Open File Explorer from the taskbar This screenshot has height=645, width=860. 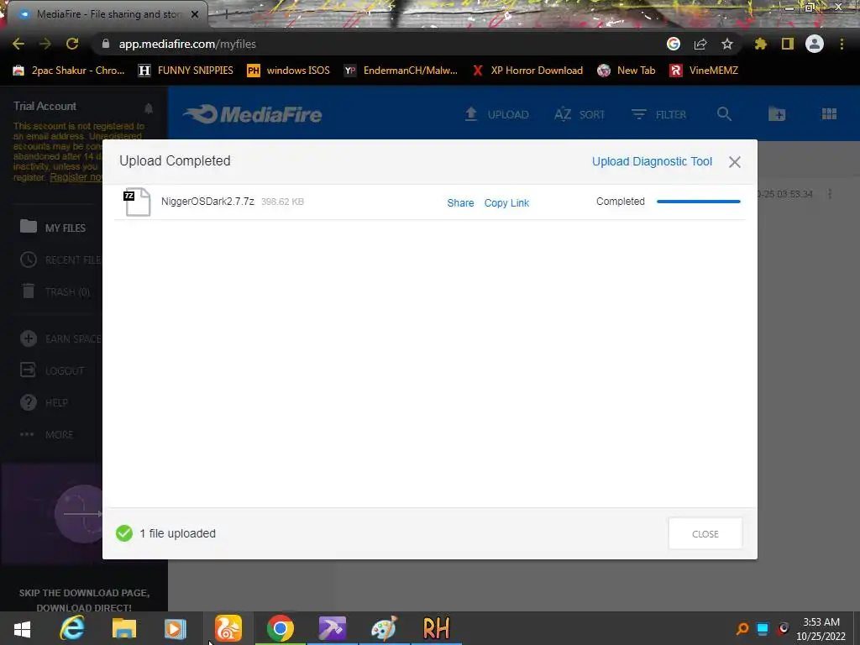pyautogui.click(x=124, y=628)
